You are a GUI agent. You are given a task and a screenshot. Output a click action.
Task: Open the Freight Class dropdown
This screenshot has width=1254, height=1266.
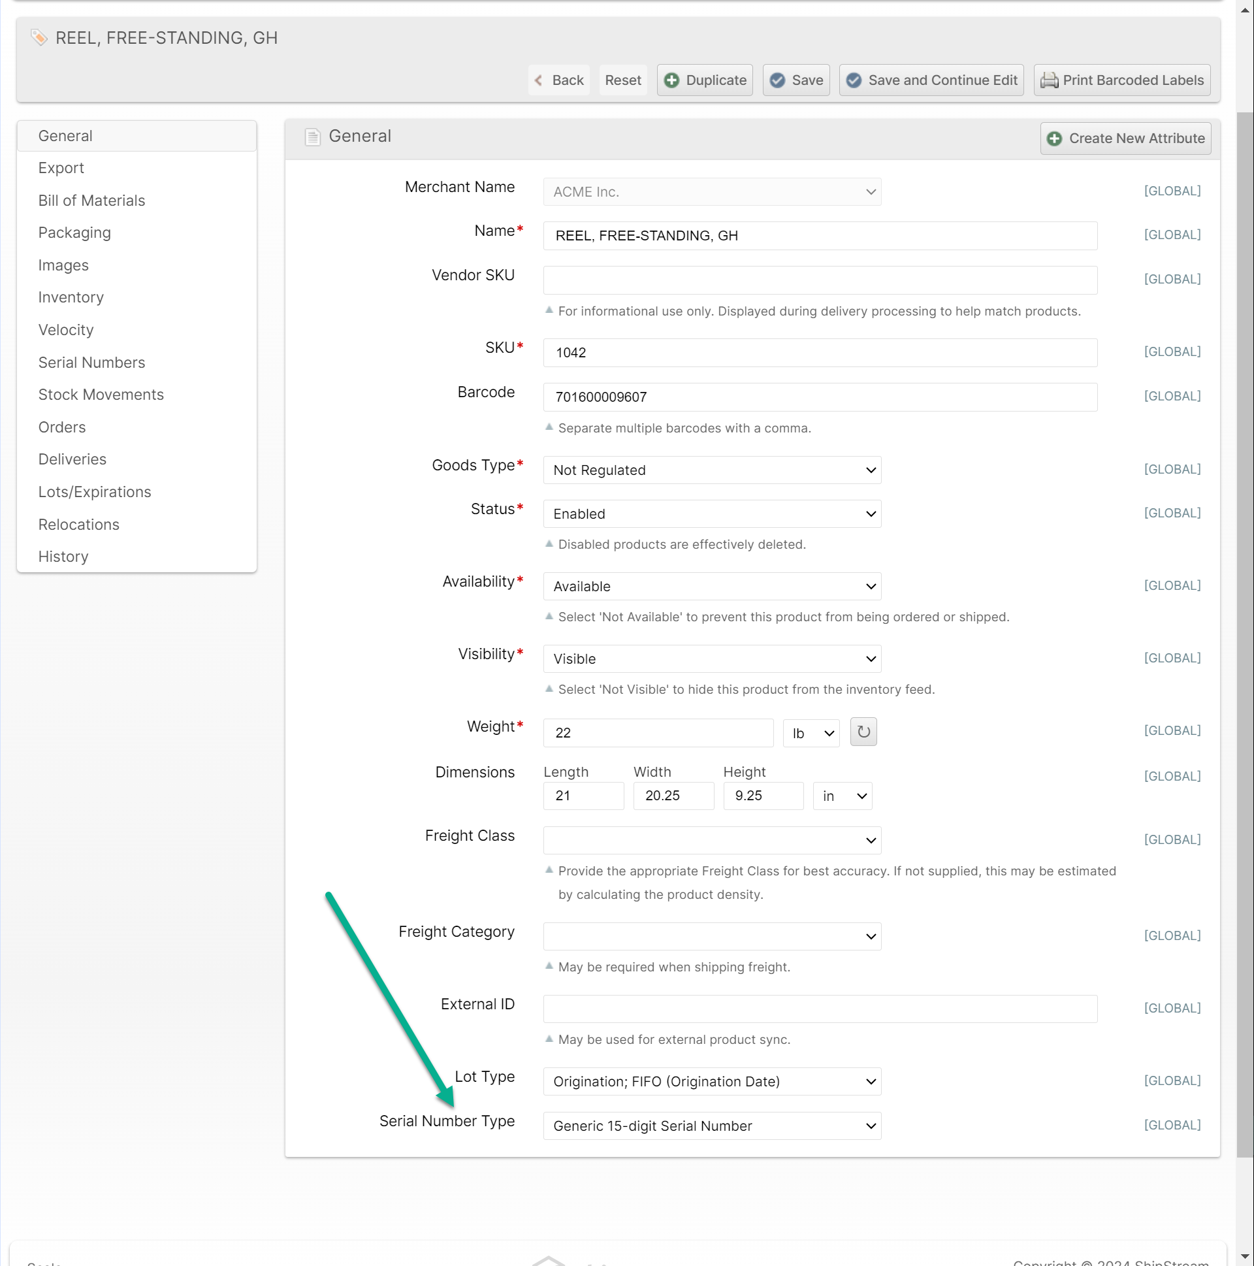click(x=711, y=840)
